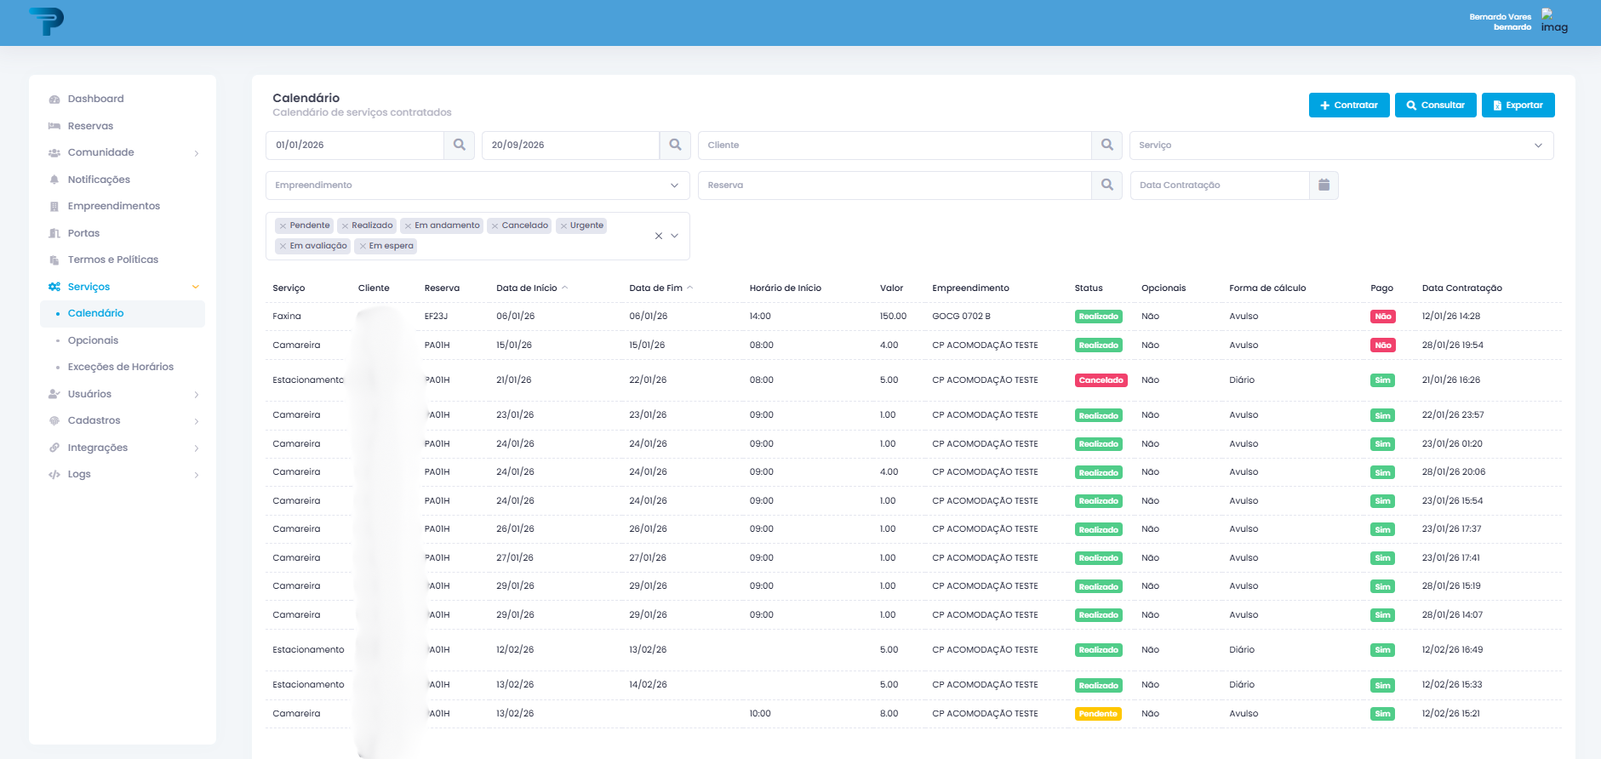This screenshot has width=1601, height=759.
Task: Click the P logo in header
Action: pyautogui.click(x=47, y=21)
